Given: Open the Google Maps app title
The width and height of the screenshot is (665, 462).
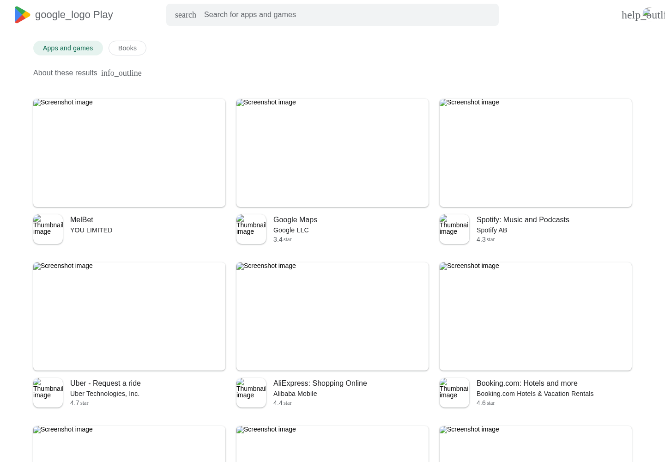Looking at the screenshot, I should (295, 220).
